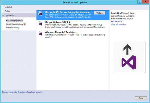This screenshot has height=103, width=150.
Task: Click the Windows Phone 8.1 Emulators icon
Action: [x=40, y=34]
